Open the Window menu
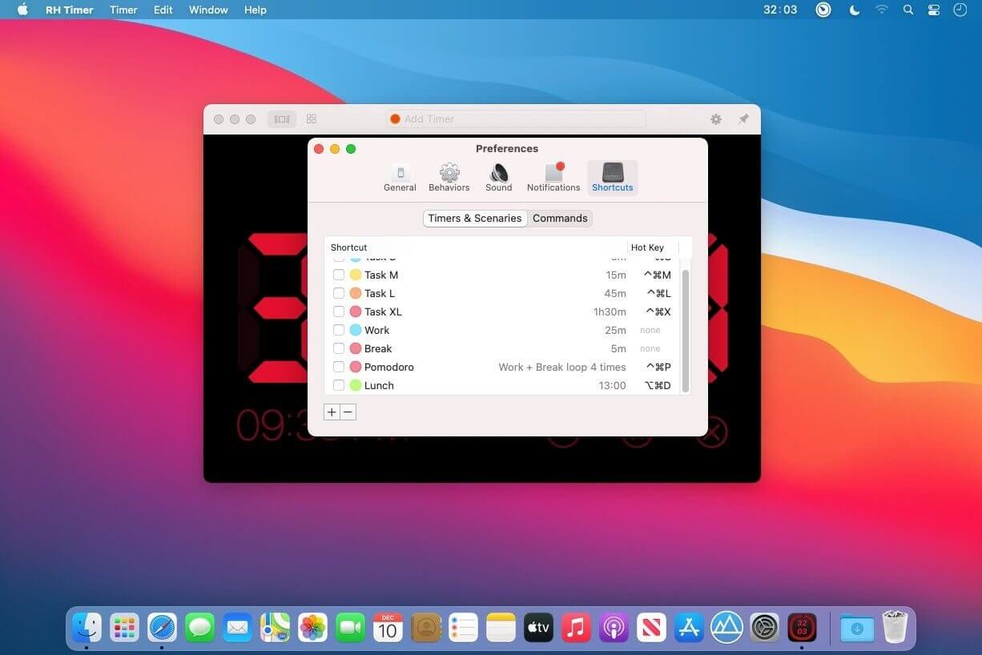This screenshot has height=655, width=982. 208,10
